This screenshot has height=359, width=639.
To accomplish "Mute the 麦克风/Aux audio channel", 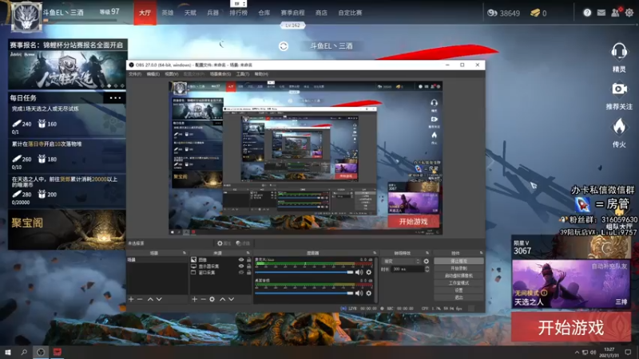I will tap(359, 272).
